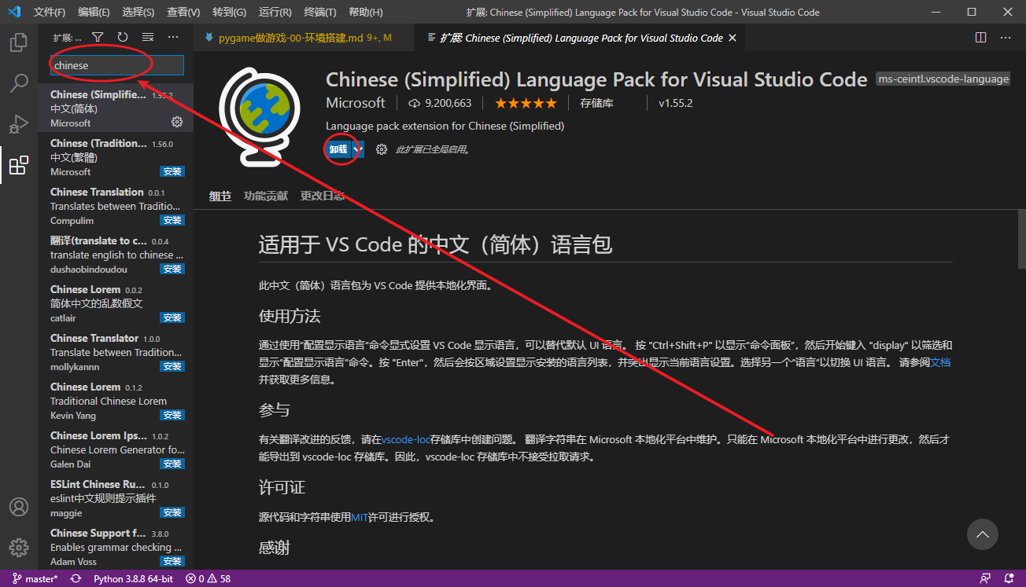1026x587 pixels.
Task: Open the 文档 documentation link
Action: 940,362
